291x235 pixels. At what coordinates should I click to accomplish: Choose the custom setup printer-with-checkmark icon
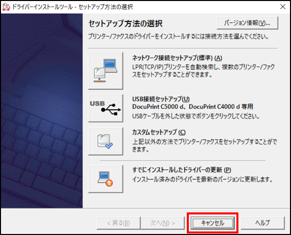coord(106,141)
